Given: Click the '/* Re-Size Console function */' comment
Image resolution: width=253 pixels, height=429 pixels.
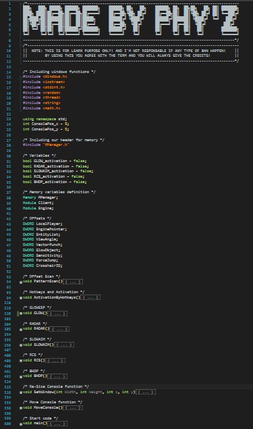Looking at the screenshot, I should (56, 387).
